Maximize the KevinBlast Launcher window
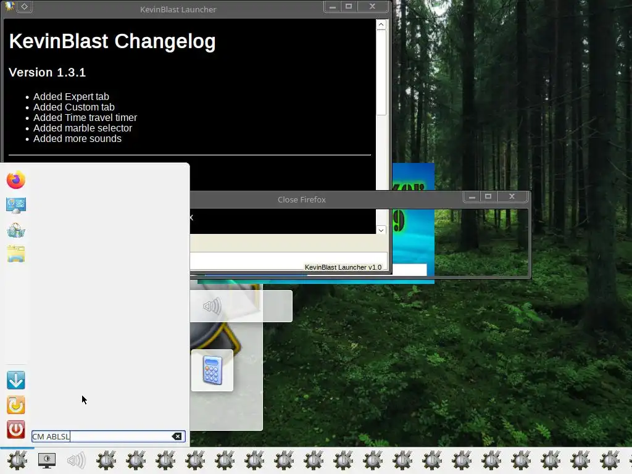This screenshot has width=632, height=474. pyautogui.click(x=349, y=6)
